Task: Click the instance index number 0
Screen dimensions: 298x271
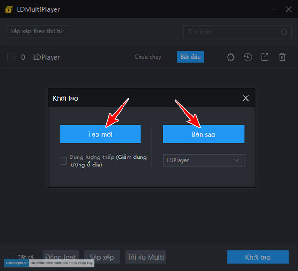Action: [x=23, y=57]
